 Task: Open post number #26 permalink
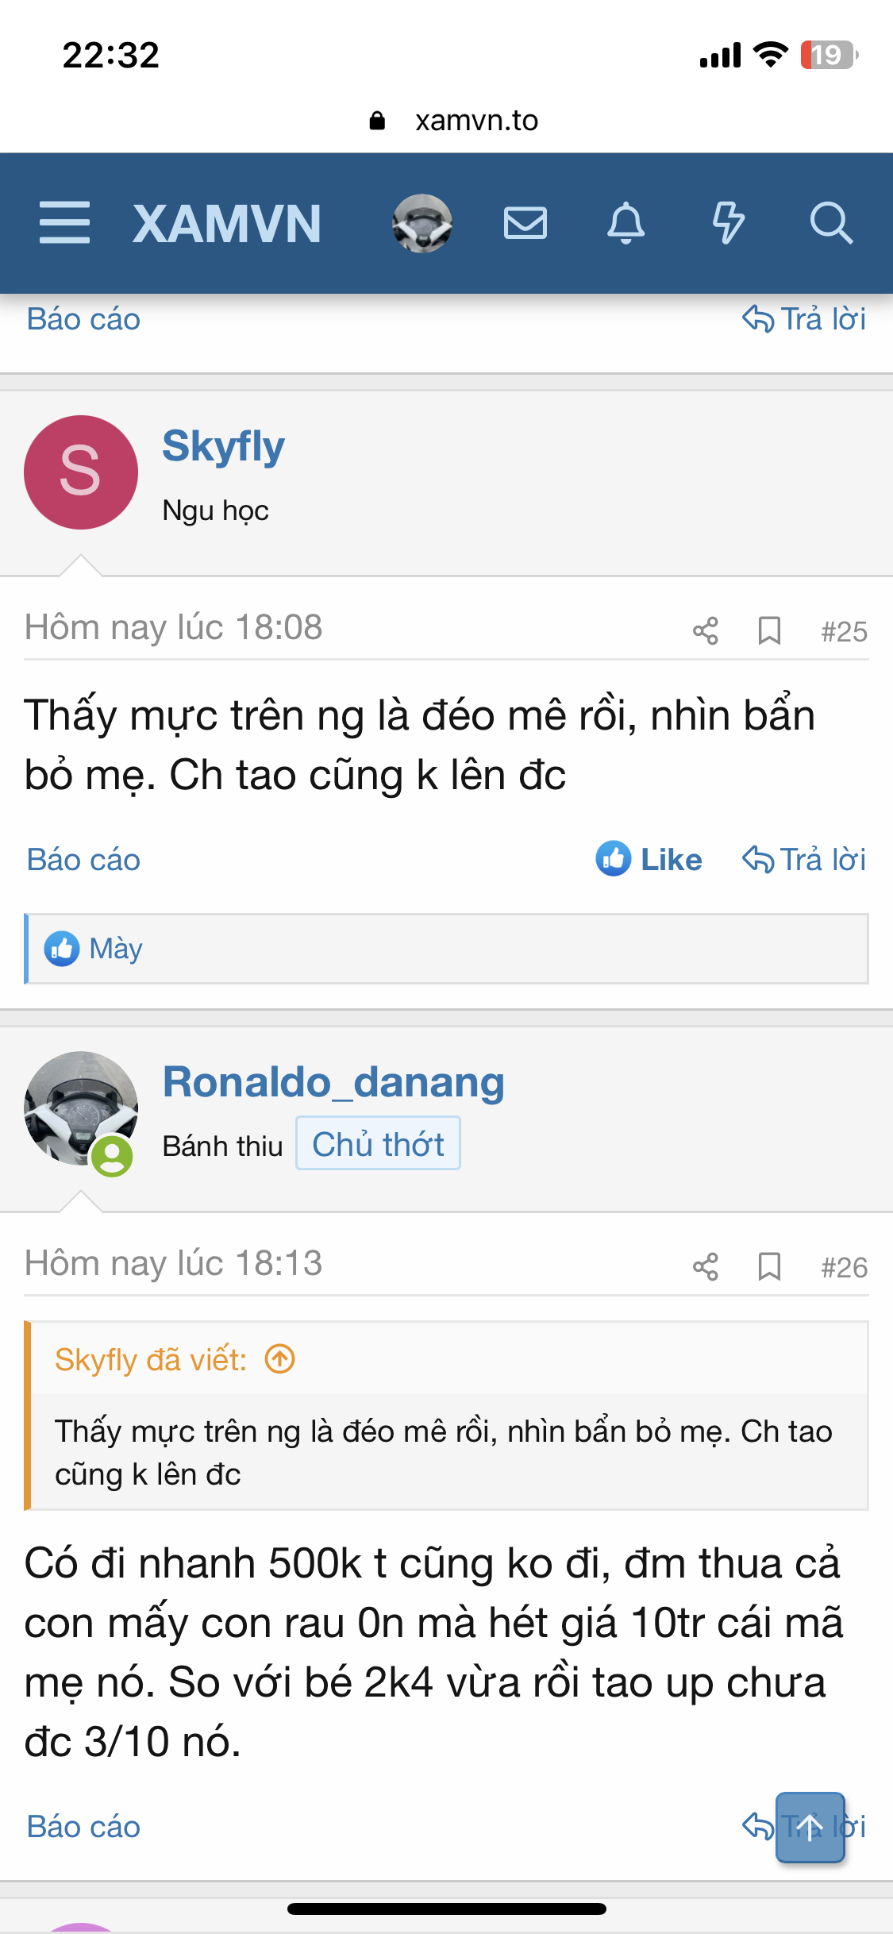(x=844, y=1268)
